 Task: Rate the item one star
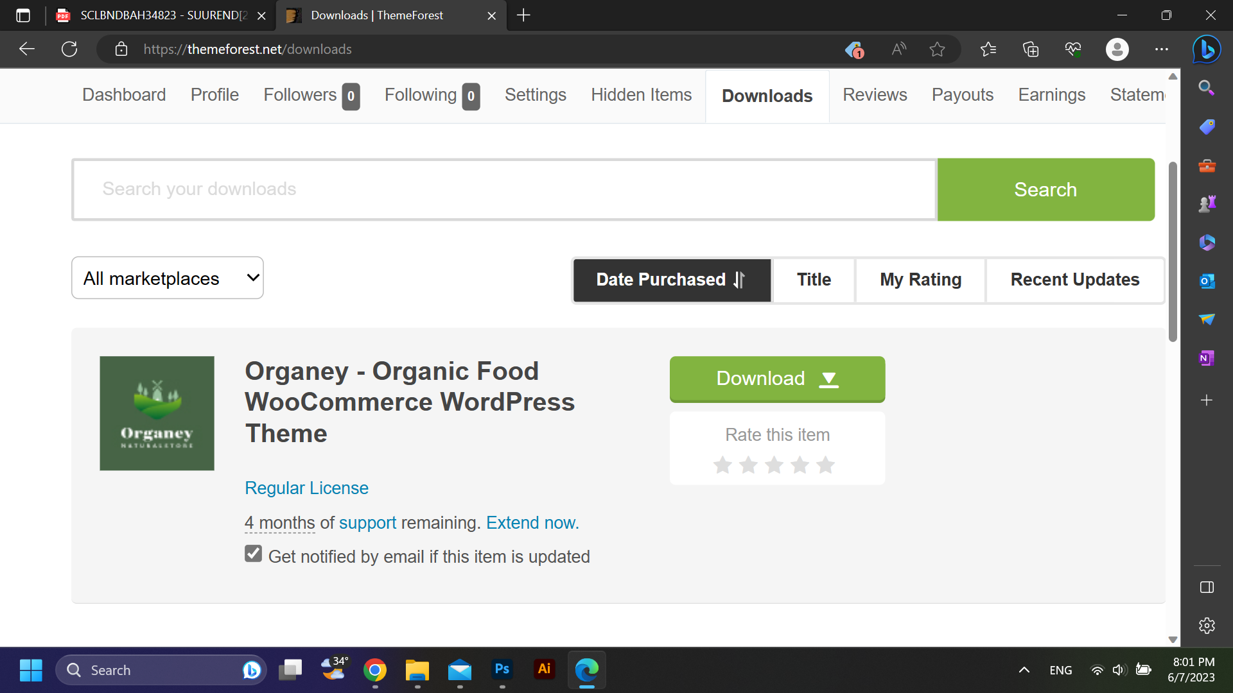coord(722,465)
